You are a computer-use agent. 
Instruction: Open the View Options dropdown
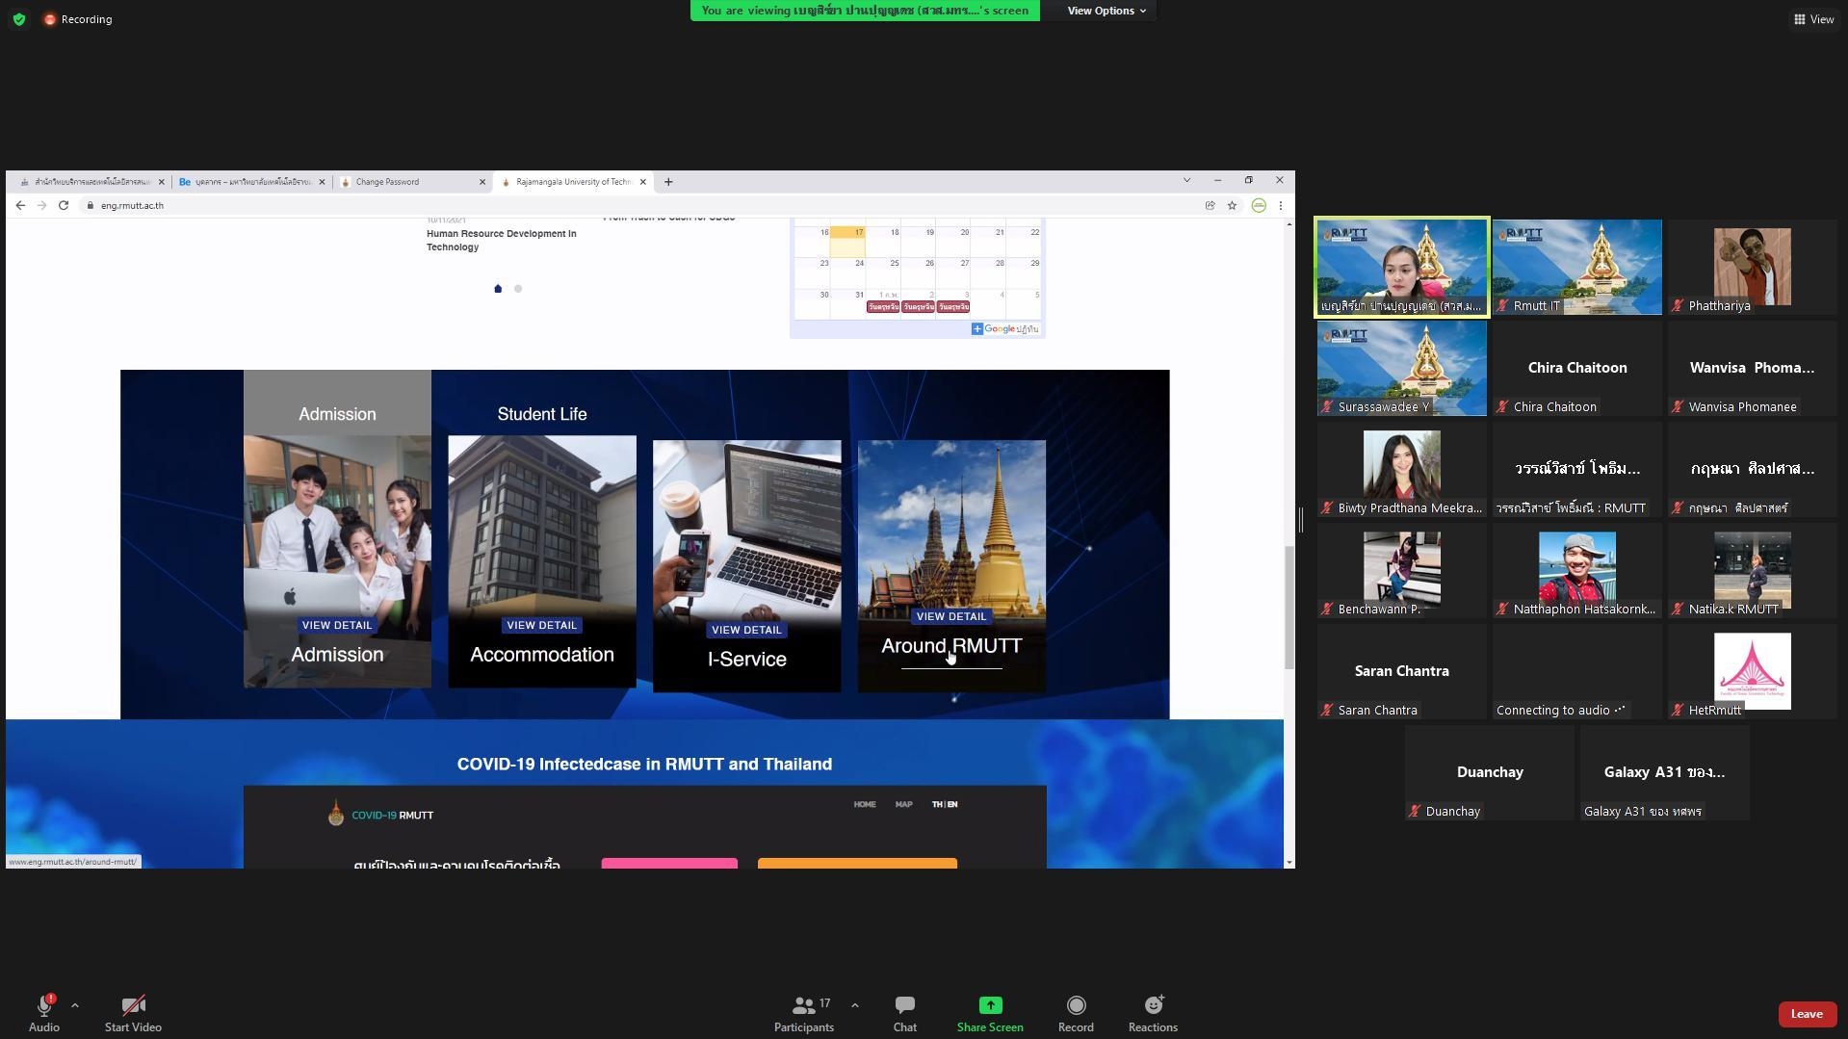pyautogui.click(x=1106, y=11)
